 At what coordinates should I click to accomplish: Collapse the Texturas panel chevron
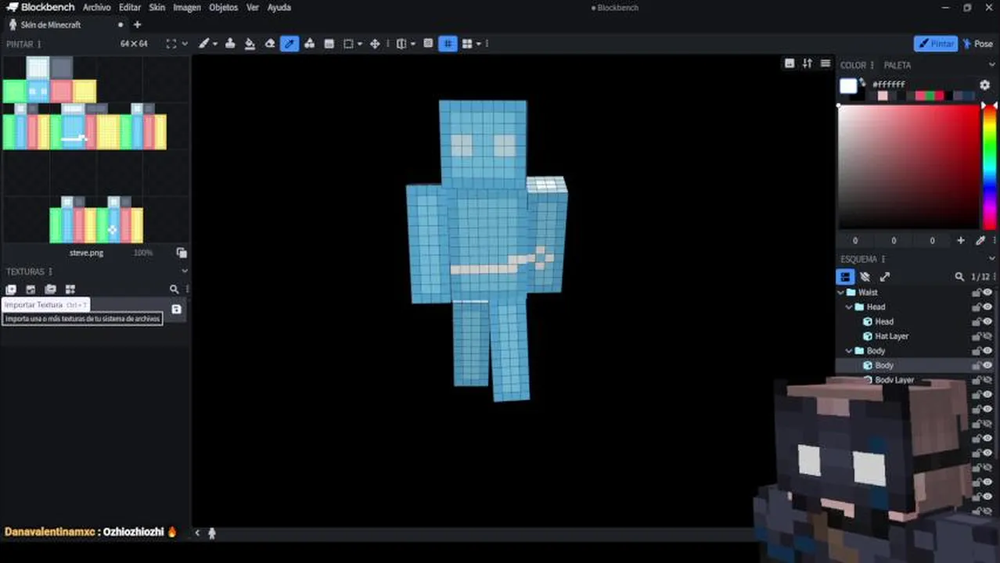[x=185, y=271]
